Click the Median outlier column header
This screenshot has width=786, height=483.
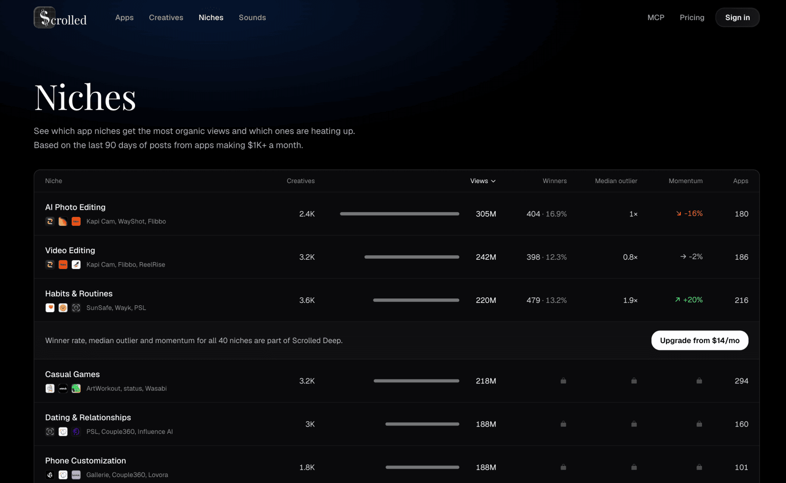tap(616, 181)
